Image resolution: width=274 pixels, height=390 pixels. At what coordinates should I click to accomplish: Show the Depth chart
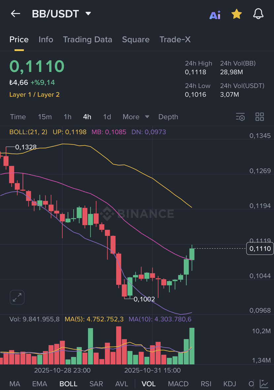click(x=168, y=117)
